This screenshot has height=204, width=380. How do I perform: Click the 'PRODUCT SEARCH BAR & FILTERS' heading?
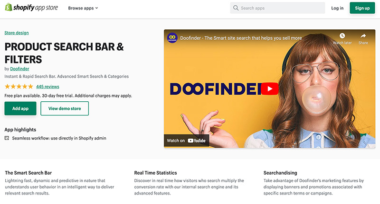(x=64, y=53)
